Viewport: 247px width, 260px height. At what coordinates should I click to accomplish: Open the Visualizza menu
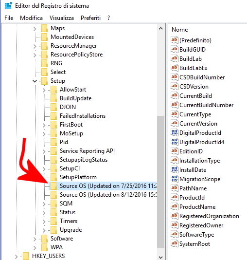[x=62, y=18]
